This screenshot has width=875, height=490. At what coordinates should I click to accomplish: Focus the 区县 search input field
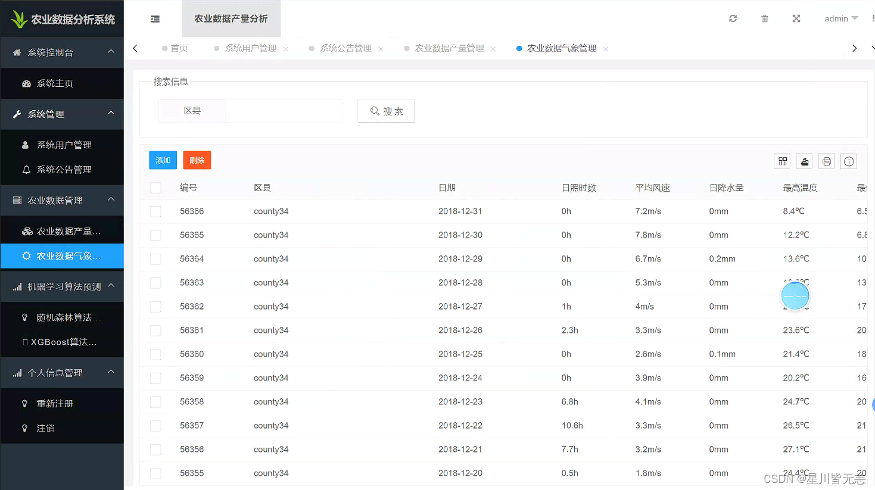click(x=284, y=111)
